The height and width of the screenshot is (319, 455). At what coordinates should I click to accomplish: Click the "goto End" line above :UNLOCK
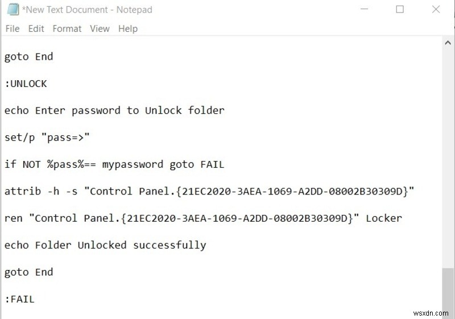(28, 56)
